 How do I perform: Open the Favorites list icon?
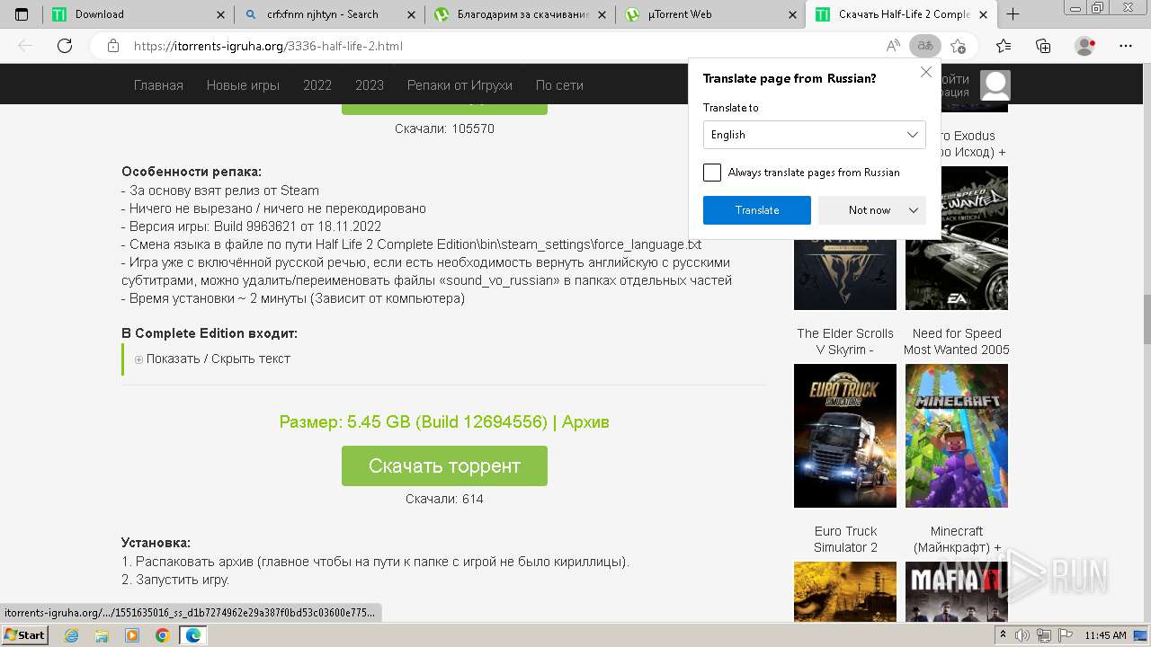pyautogui.click(x=1004, y=46)
